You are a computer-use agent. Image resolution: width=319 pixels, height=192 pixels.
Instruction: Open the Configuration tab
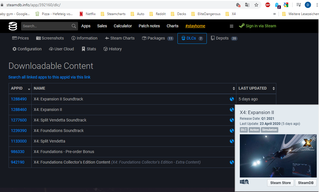point(27,49)
